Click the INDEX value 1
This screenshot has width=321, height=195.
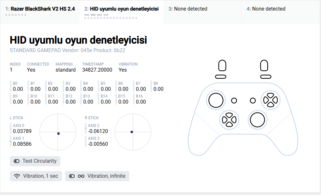pyautogui.click(x=11, y=70)
